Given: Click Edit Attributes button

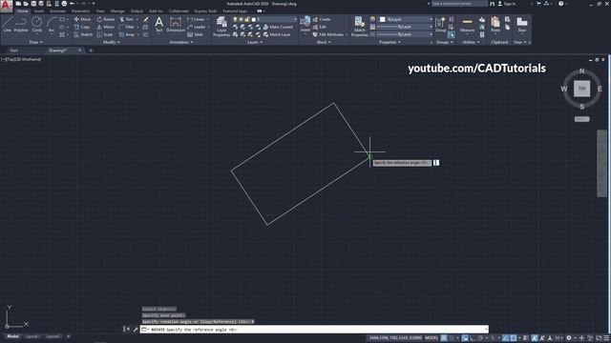Looking at the screenshot, I should click(x=327, y=34).
